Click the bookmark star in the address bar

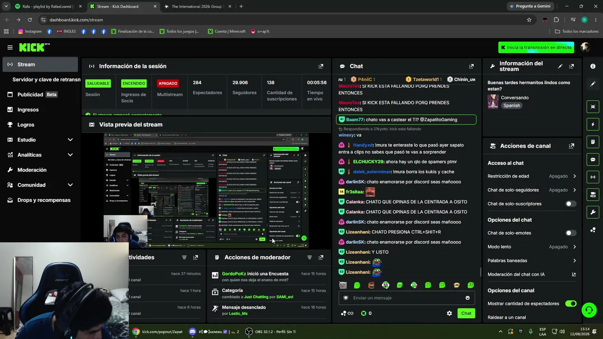pos(529,20)
